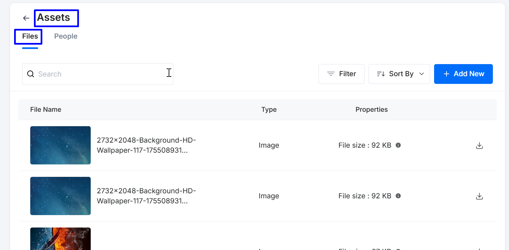The width and height of the screenshot is (509, 250).
Task: Click the File Name column header
Action: [46, 110]
